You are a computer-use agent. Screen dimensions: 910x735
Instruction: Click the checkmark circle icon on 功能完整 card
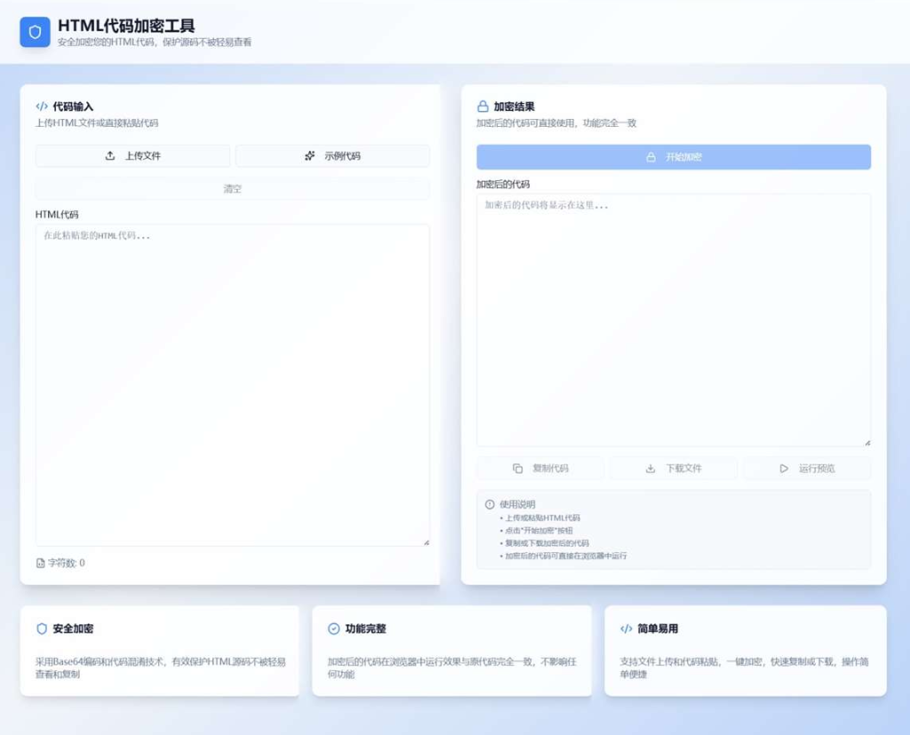334,629
